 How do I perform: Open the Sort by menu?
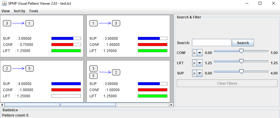pos(19,11)
